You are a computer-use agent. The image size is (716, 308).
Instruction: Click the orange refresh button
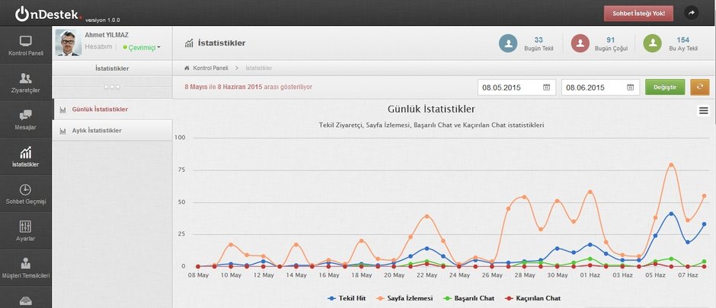point(699,87)
